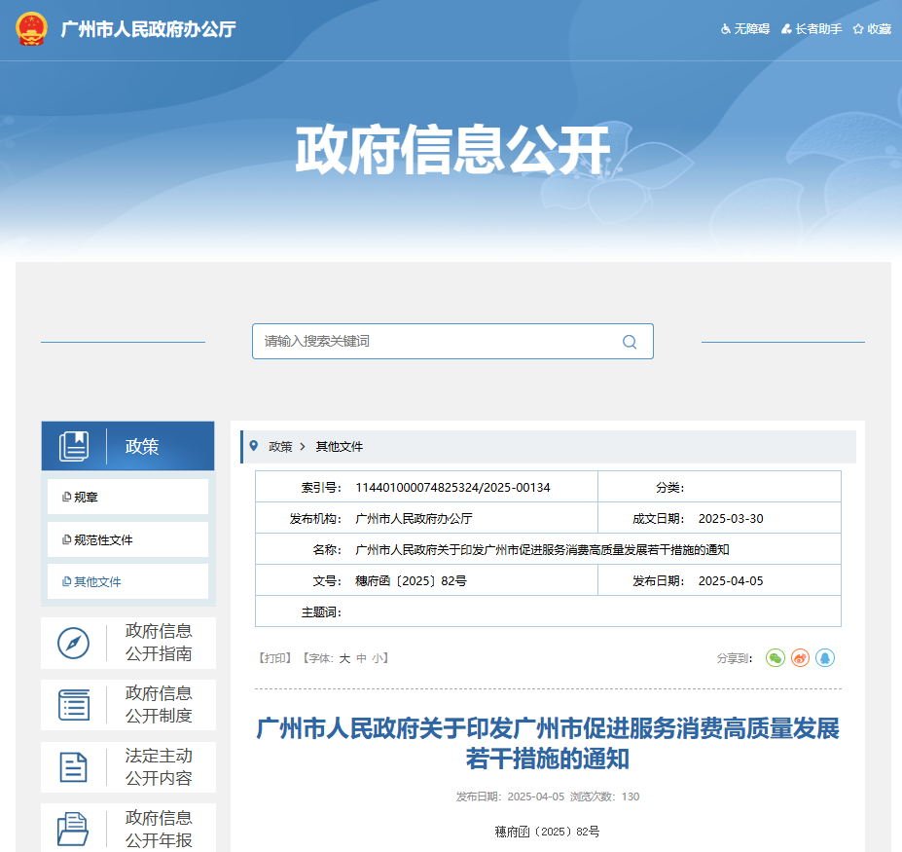Click the national emblem logo
Viewport: 902px width, 852px height.
coord(31,29)
